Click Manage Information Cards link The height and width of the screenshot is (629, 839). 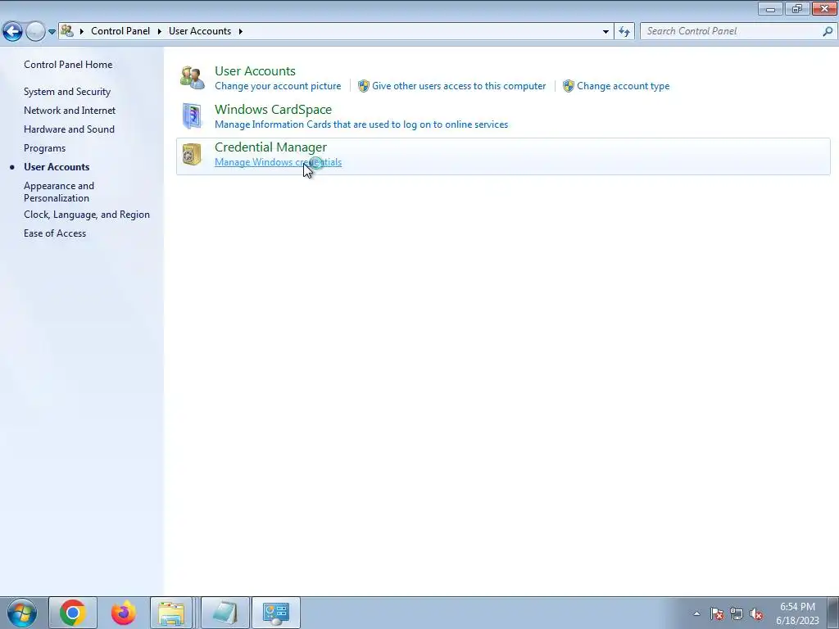pyautogui.click(x=361, y=124)
